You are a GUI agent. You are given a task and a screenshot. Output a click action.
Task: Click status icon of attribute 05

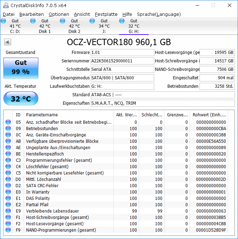point(8,122)
